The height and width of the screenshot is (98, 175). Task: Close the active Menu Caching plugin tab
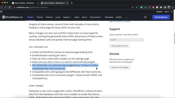(67, 3)
